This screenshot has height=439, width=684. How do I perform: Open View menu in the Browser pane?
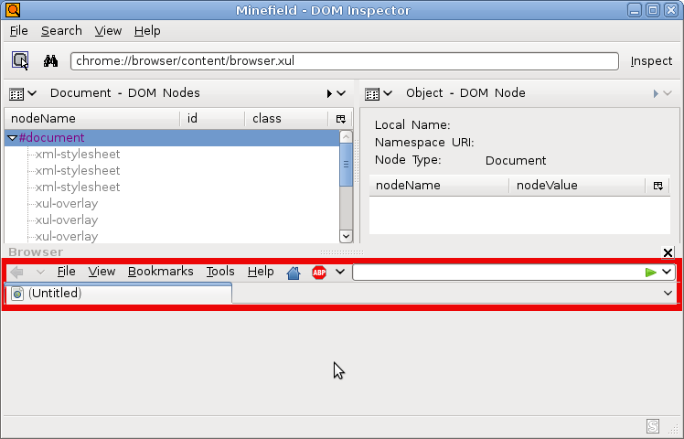(x=102, y=272)
